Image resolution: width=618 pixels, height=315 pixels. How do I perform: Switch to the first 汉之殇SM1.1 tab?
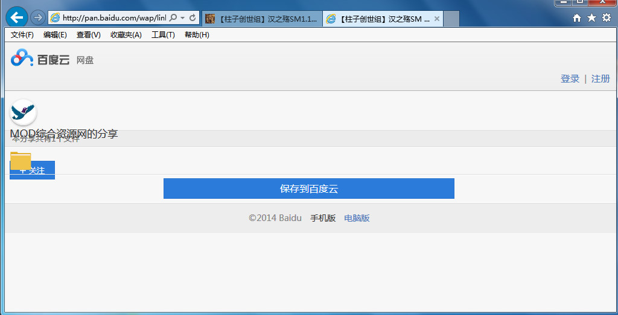(262, 19)
